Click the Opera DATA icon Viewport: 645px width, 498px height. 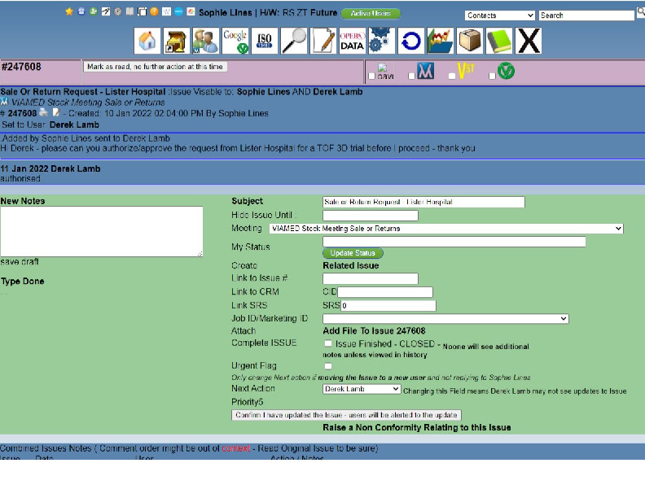(352, 41)
